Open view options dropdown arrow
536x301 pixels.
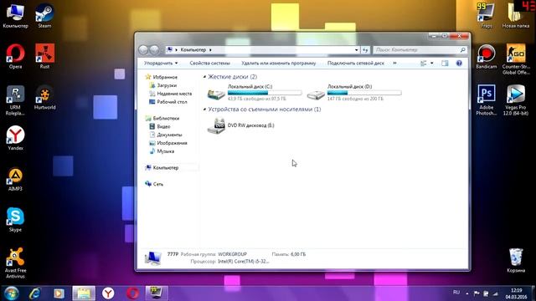[432, 64]
